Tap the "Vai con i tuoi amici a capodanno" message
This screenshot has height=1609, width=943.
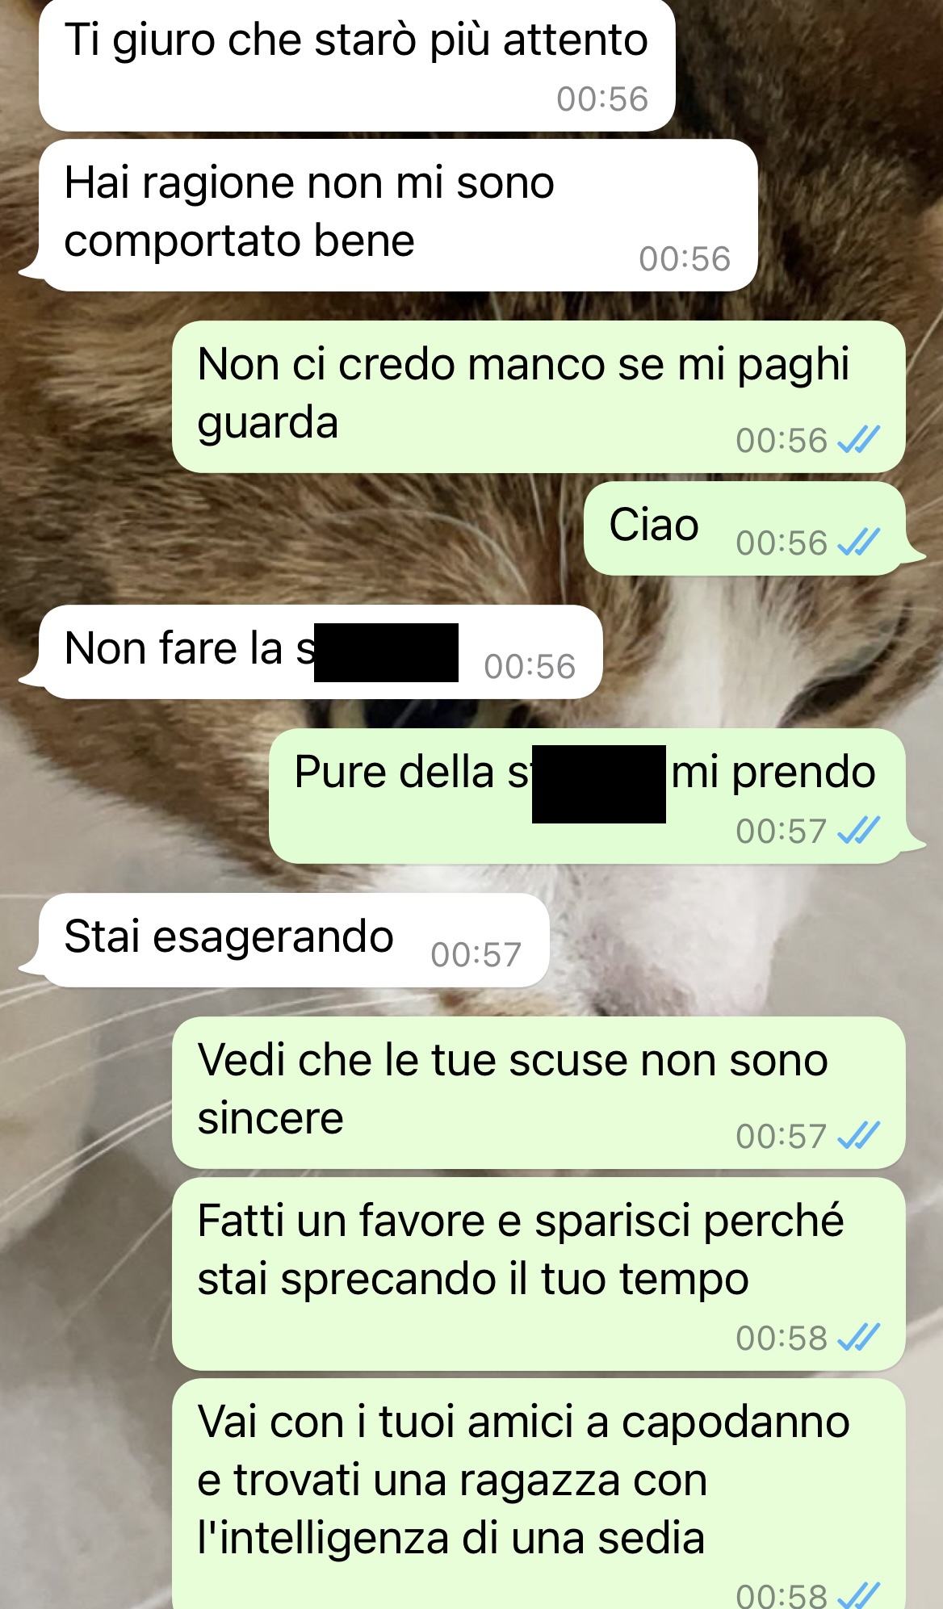pos(539,1494)
